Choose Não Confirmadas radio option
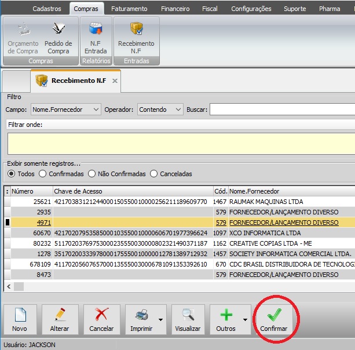Image resolution: width=355 pixels, height=350 pixels. [x=93, y=174]
